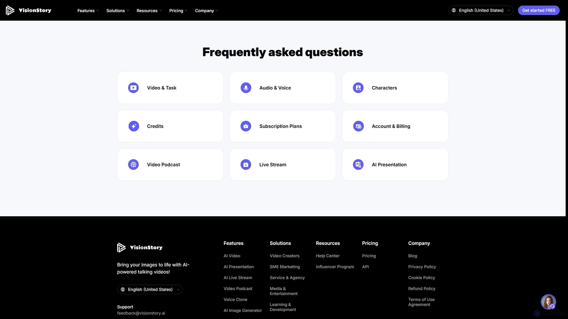Open footer English (United States) language dropdown
The width and height of the screenshot is (568, 319).
coord(150,289)
